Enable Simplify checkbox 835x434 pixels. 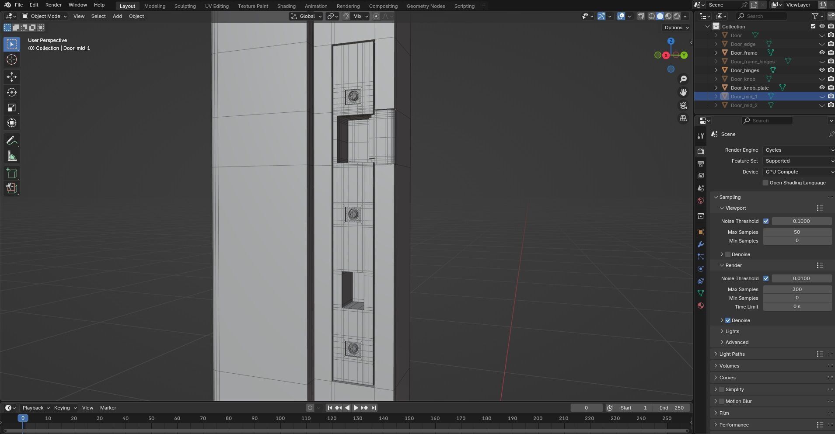(722, 389)
